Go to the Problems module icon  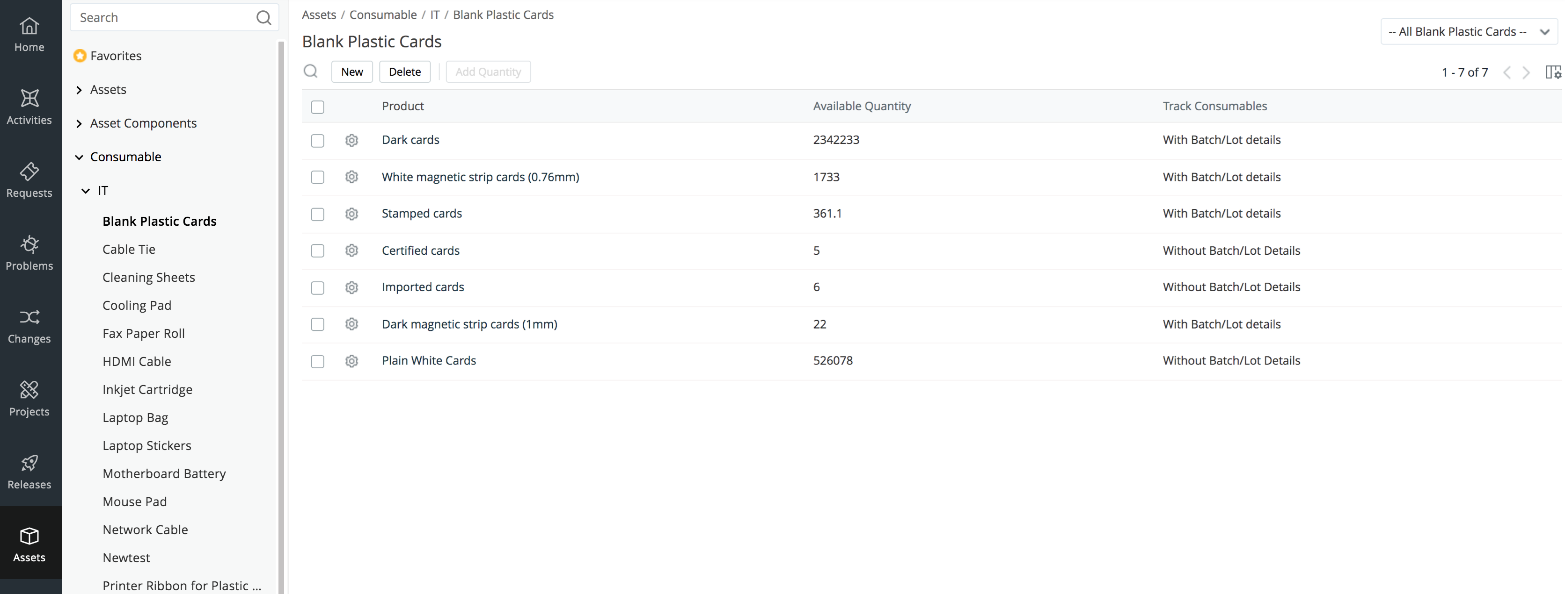tap(29, 244)
